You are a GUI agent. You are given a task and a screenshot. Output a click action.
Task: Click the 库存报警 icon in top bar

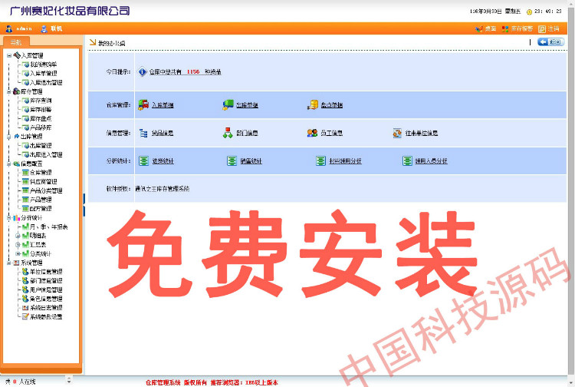coord(505,28)
